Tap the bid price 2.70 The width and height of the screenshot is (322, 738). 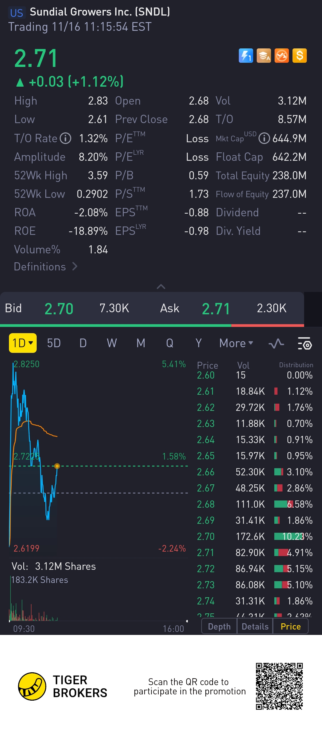click(x=59, y=309)
